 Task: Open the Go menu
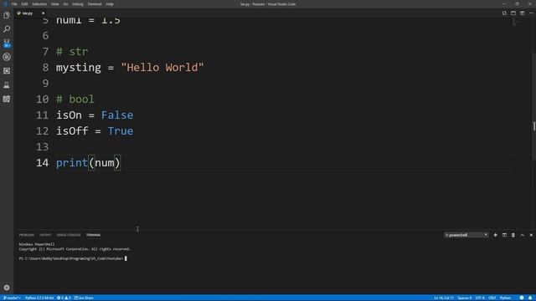(x=65, y=4)
